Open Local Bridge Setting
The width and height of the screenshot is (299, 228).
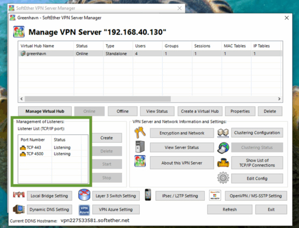49,196
